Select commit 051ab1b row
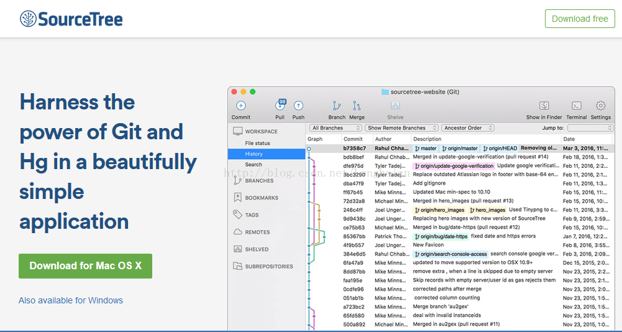Image resolution: width=622 pixels, height=332 pixels. [460, 298]
